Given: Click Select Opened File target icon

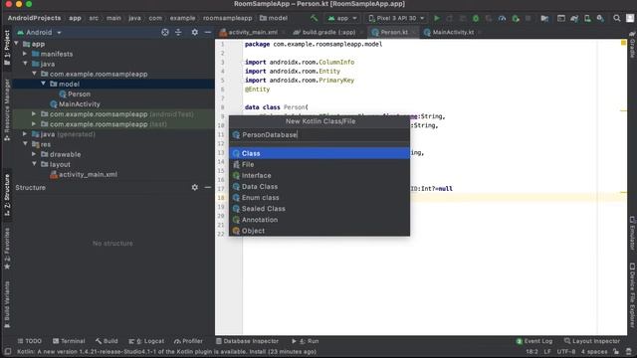Looking at the screenshot, I should click(x=165, y=32).
